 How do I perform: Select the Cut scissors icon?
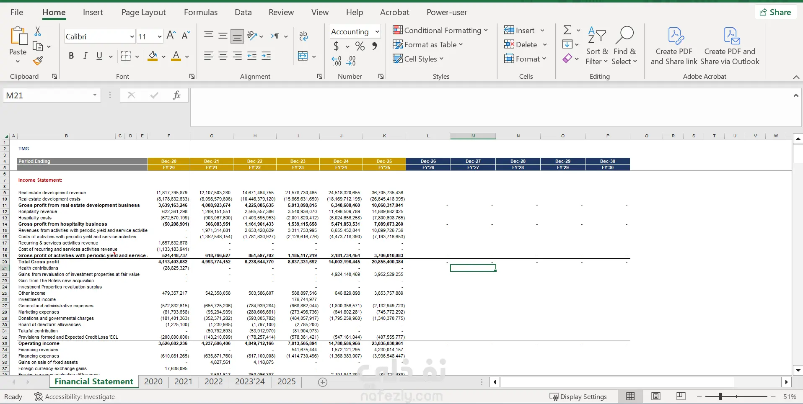pyautogui.click(x=38, y=31)
